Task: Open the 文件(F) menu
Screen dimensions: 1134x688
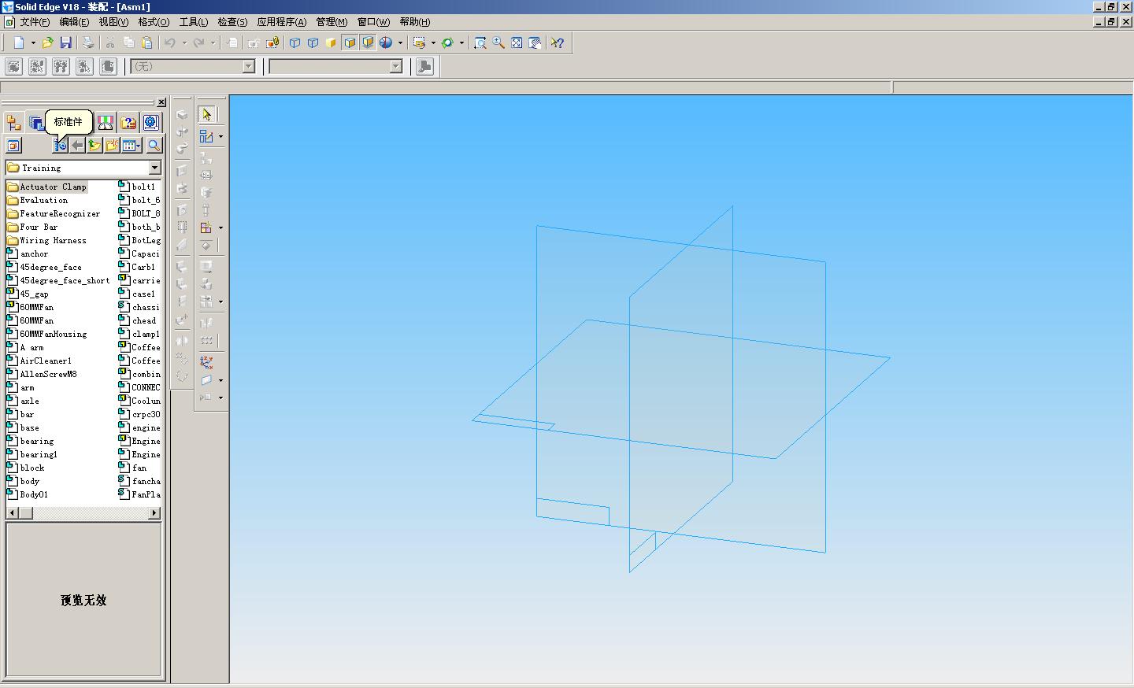Action: click(x=35, y=22)
